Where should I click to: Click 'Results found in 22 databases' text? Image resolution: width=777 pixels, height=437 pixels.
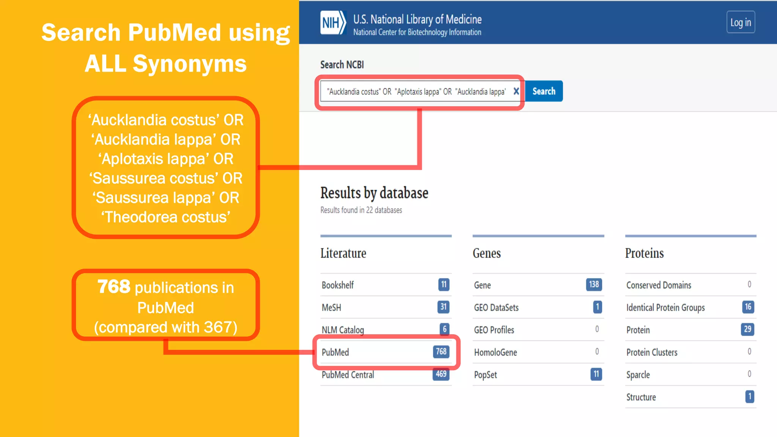click(x=361, y=210)
